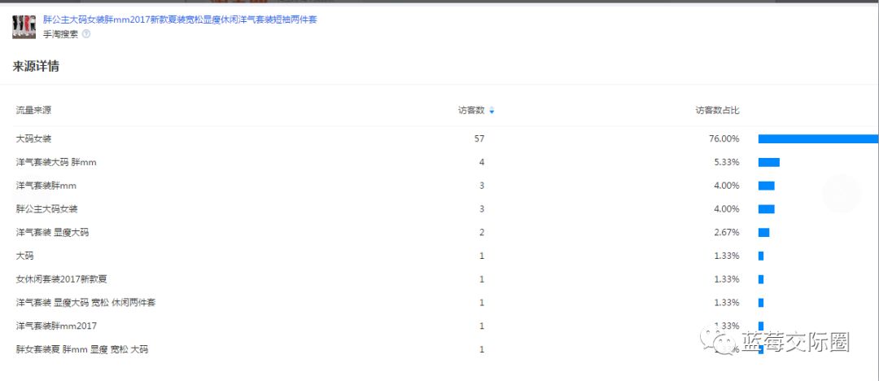Select the 胖公主大码女装 keyword

tap(46, 208)
